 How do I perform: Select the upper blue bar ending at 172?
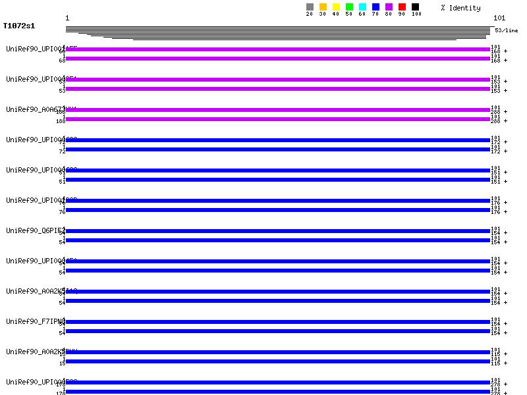[x=278, y=140]
